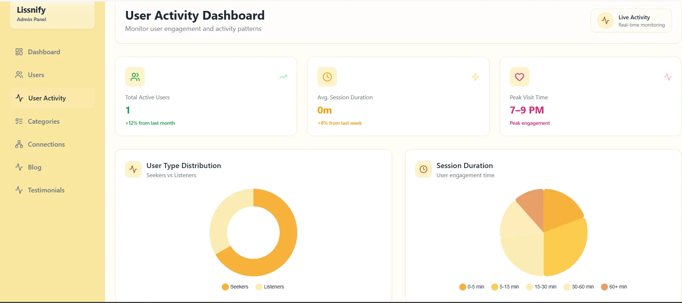Screen dimensions: 682x303
Task: Click the +12% from last month text
Action: [x=150, y=123]
